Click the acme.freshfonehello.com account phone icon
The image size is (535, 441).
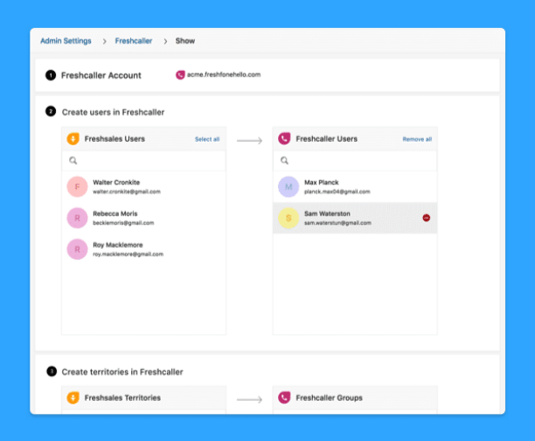coord(180,74)
